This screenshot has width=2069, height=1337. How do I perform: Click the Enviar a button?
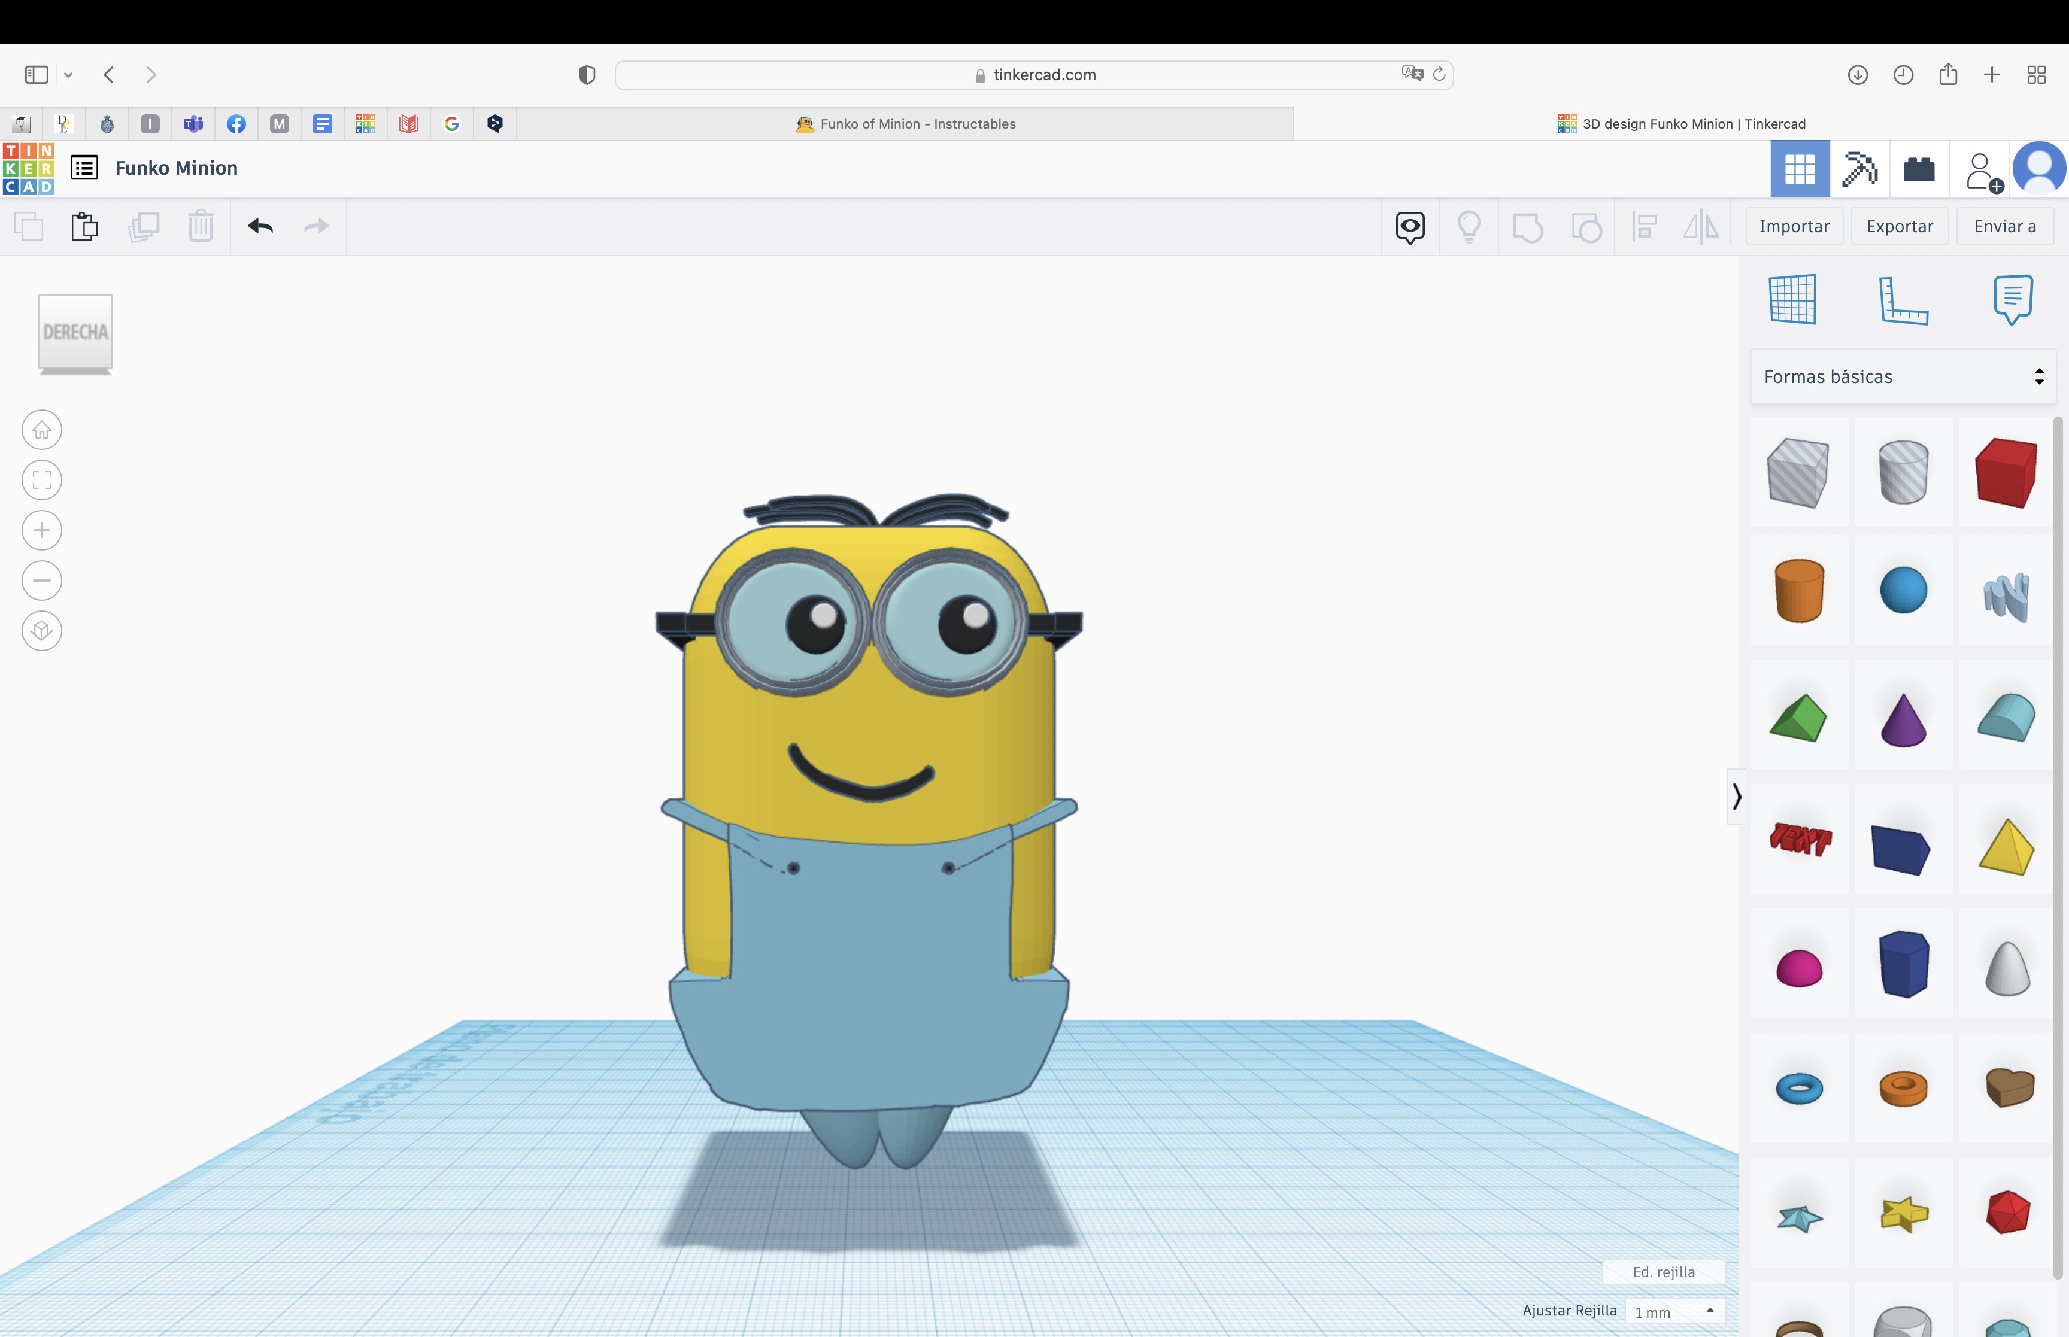tap(2005, 227)
